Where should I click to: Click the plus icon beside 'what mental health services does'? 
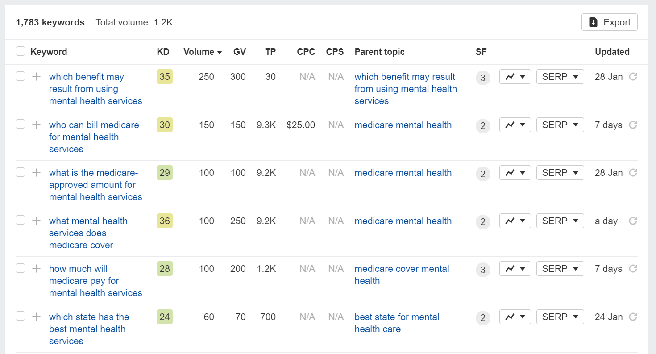[x=36, y=221]
